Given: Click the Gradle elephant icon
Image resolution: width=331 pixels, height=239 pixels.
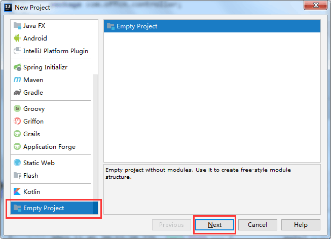Looking at the screenshot, I should coord(17,92).
